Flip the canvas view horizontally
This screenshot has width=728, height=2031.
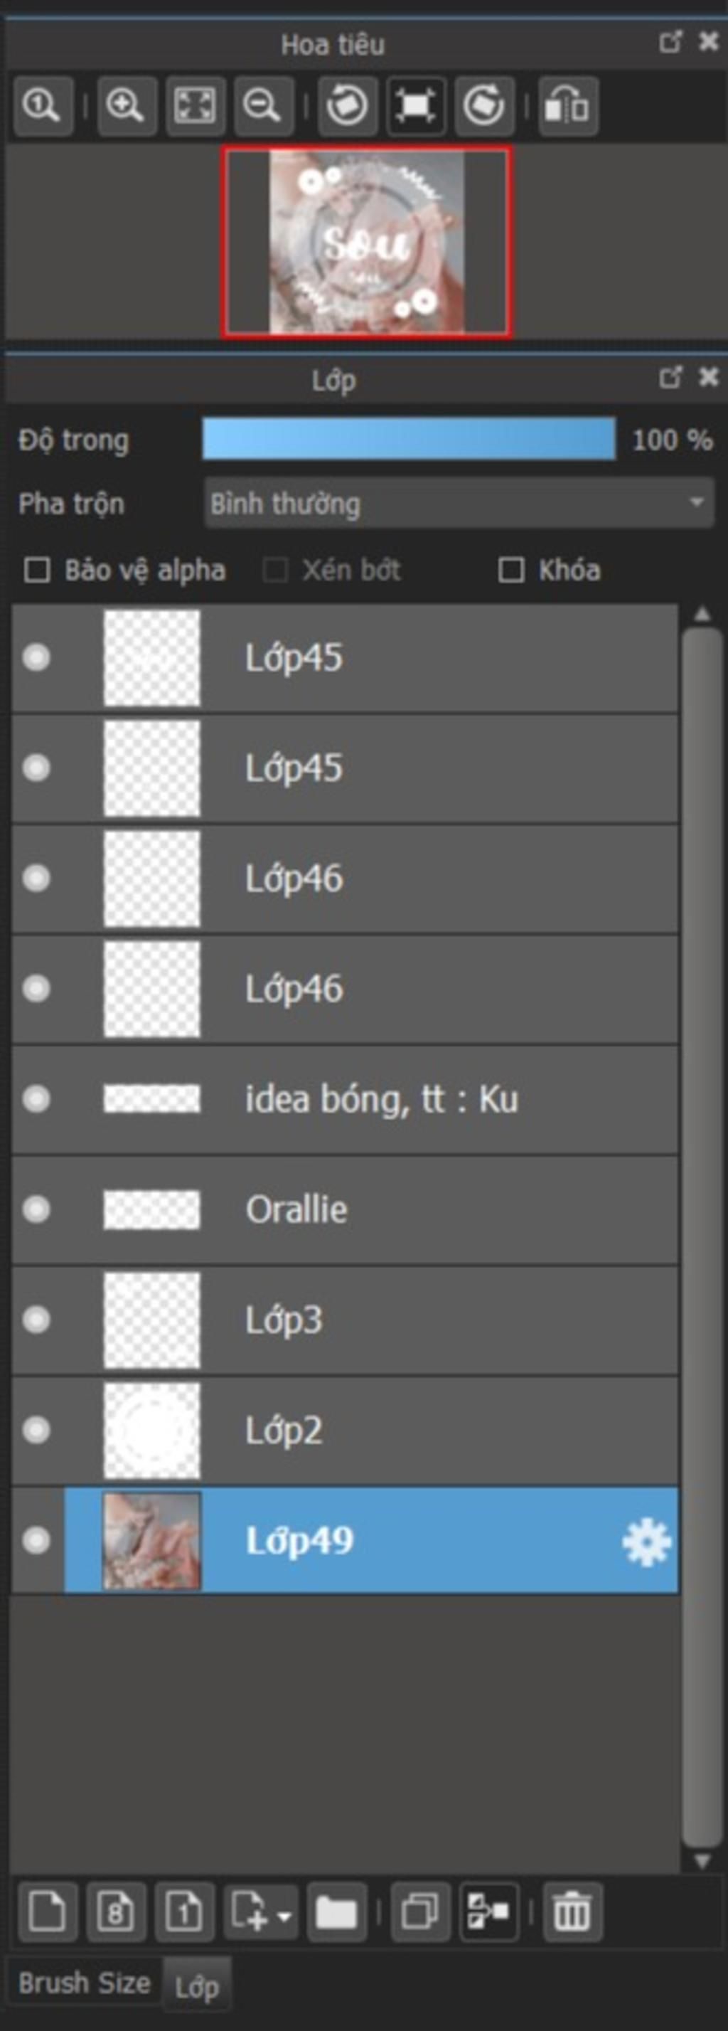click(568, 106)
